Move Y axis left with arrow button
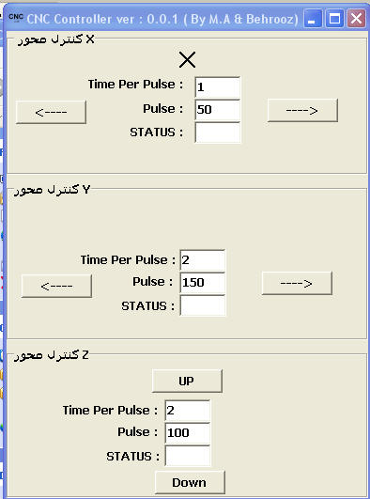The width and height of the screenshot is (370, 499). click(x=56, y=286)
